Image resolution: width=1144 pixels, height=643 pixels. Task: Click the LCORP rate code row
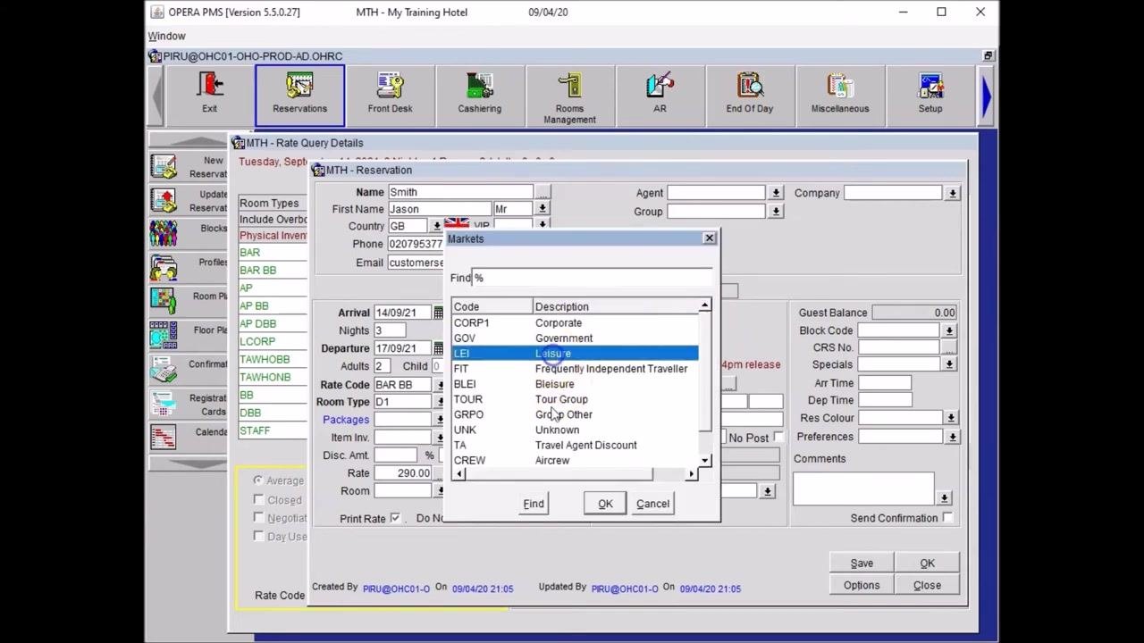click(273, 341)
